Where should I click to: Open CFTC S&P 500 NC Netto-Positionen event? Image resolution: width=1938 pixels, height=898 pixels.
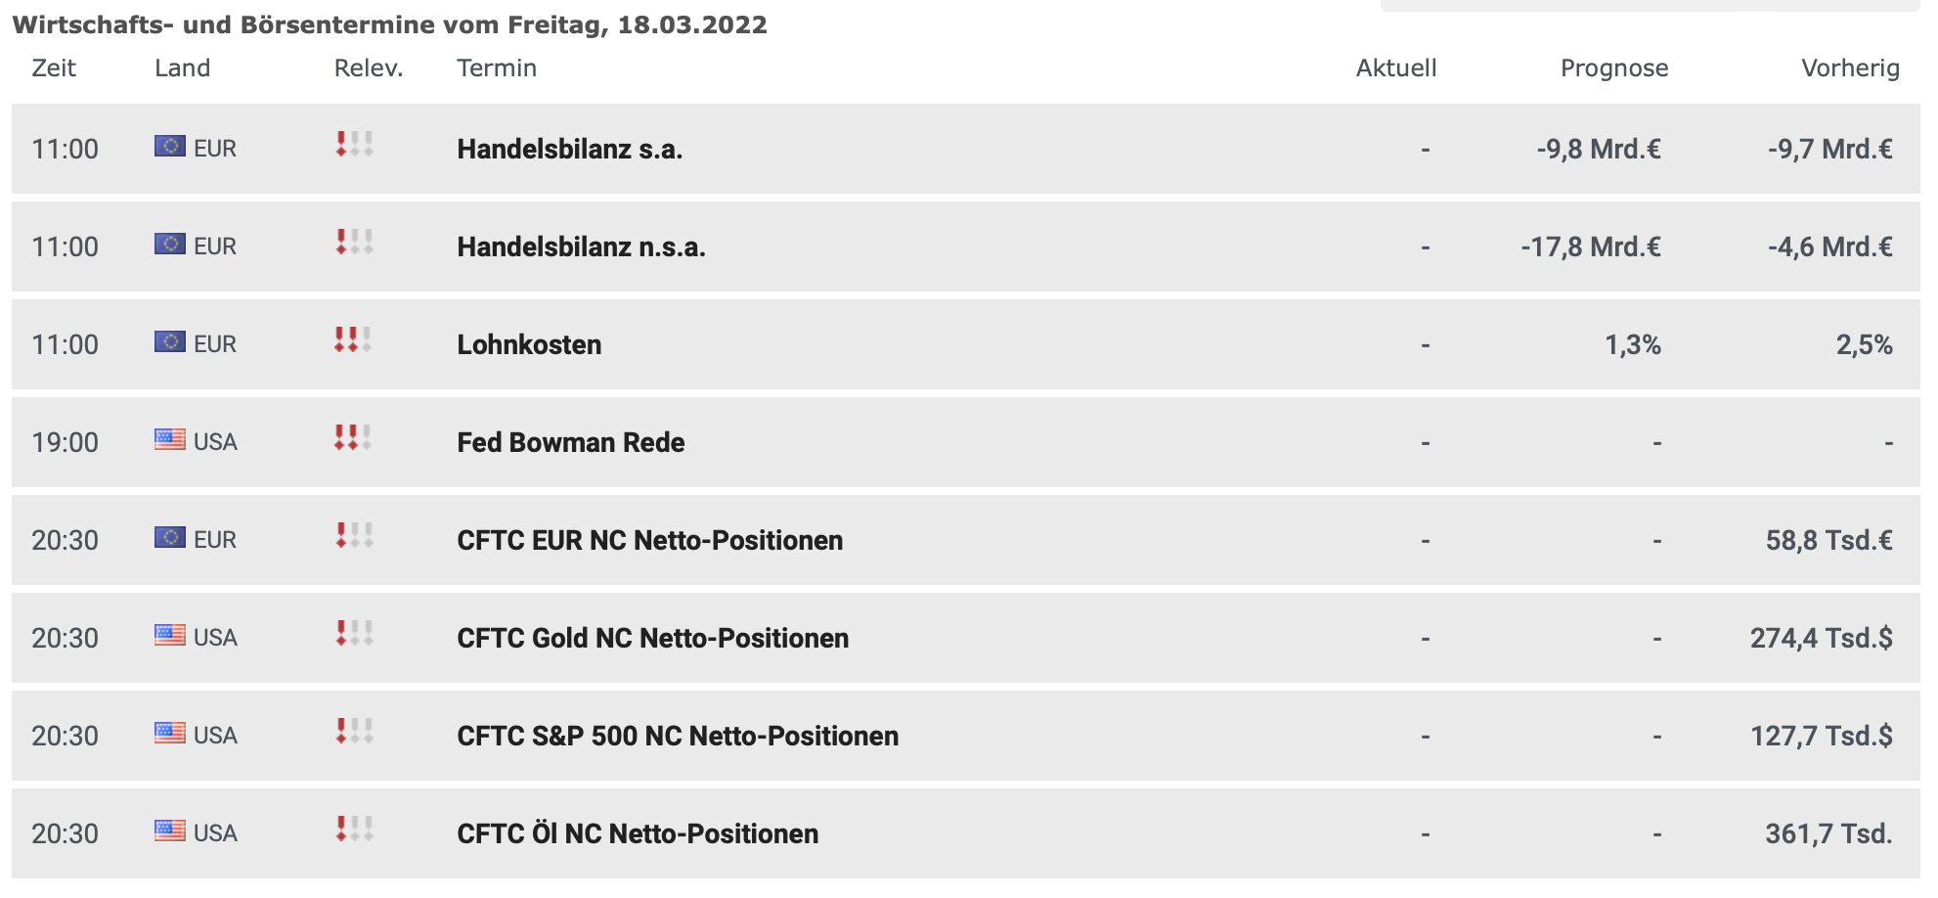click(678, 737)
